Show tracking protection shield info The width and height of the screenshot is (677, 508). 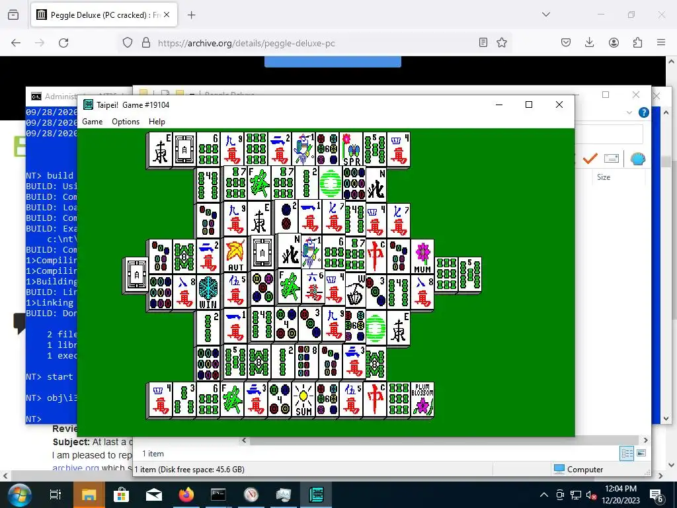128,43
